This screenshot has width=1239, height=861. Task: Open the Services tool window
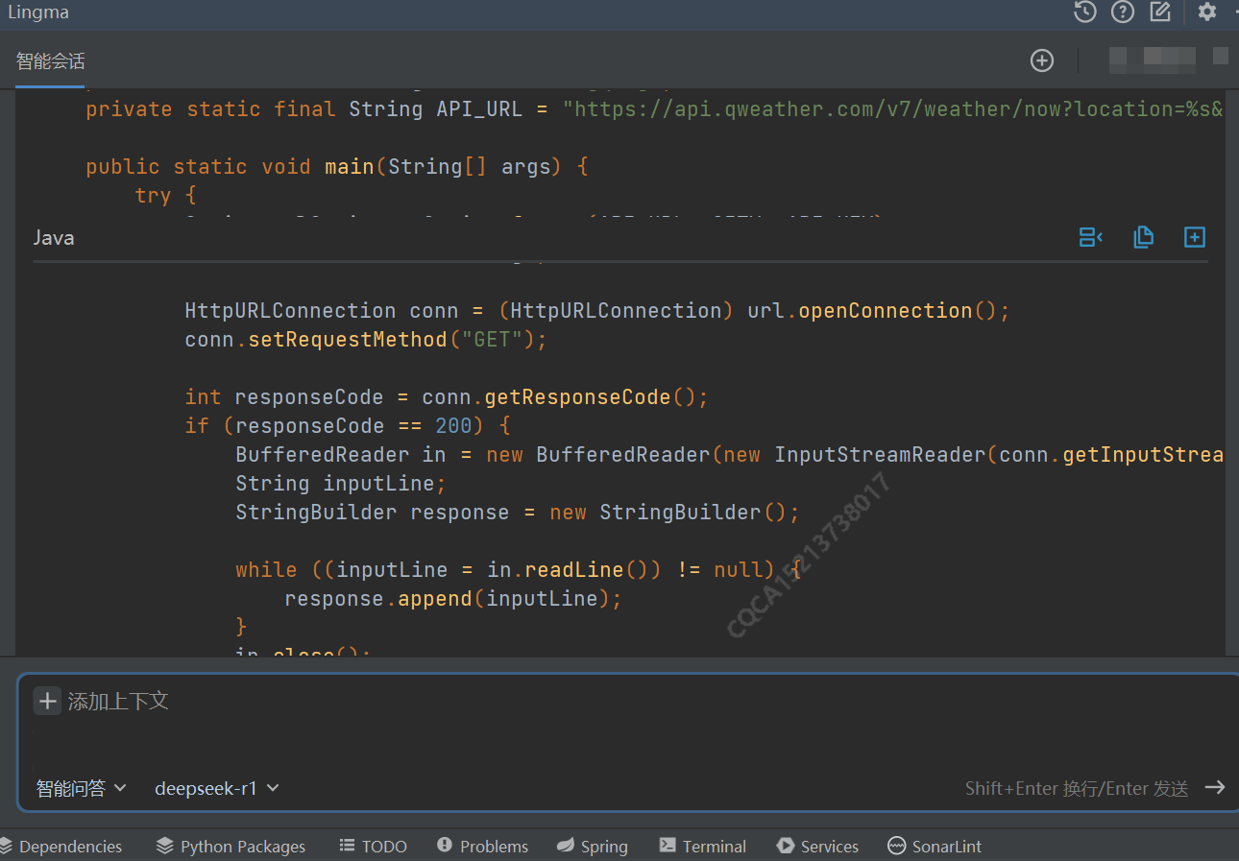[817, 847]
